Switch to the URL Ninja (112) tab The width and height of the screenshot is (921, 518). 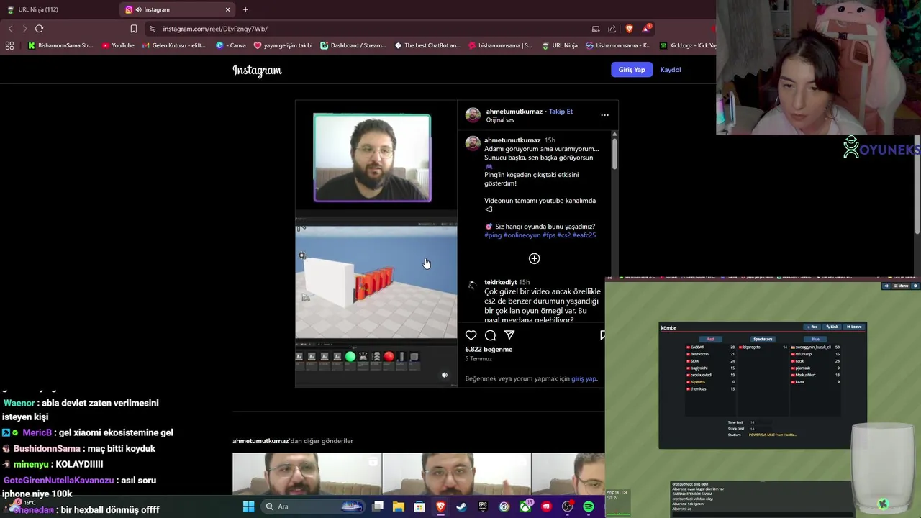pos(59,9)
